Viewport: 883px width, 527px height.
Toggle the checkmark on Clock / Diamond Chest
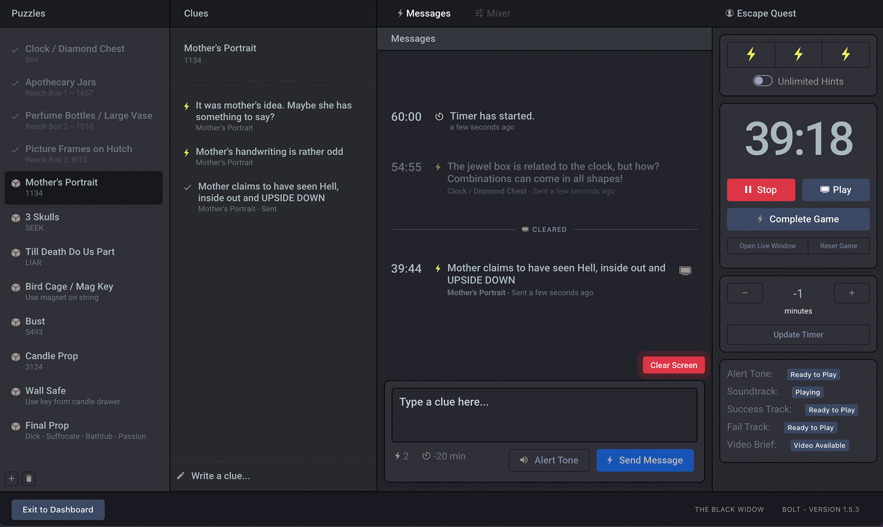pos(15,48)
